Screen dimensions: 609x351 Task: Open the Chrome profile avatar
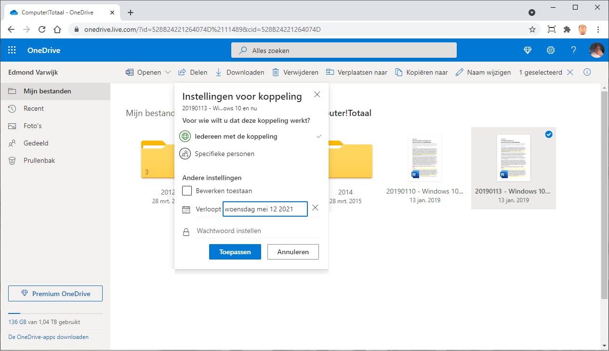point(583,29)
